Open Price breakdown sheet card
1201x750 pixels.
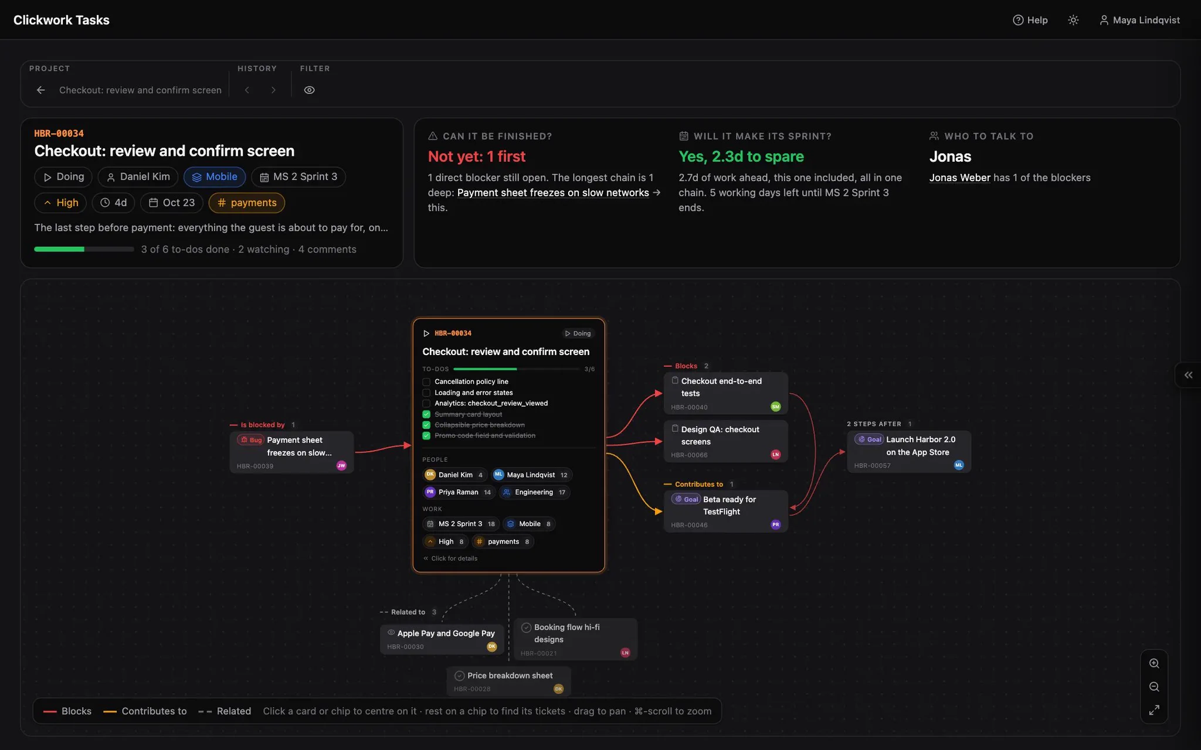point(508,681)
